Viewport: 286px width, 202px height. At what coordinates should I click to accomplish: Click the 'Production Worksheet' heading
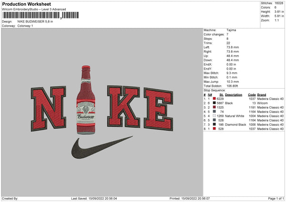pyautogui.click(x=27, y=4)
